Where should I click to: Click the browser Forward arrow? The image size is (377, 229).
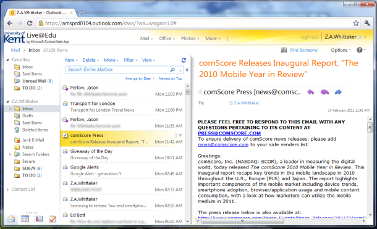(20, 23)
